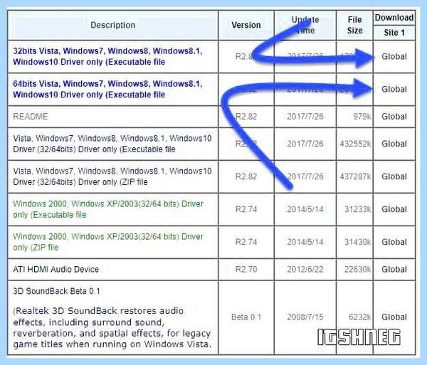Viewport: 427px width, 365px height.
Task: Click Global for ATI HDMI Audio Device
Action: click(x=394, y=269)
